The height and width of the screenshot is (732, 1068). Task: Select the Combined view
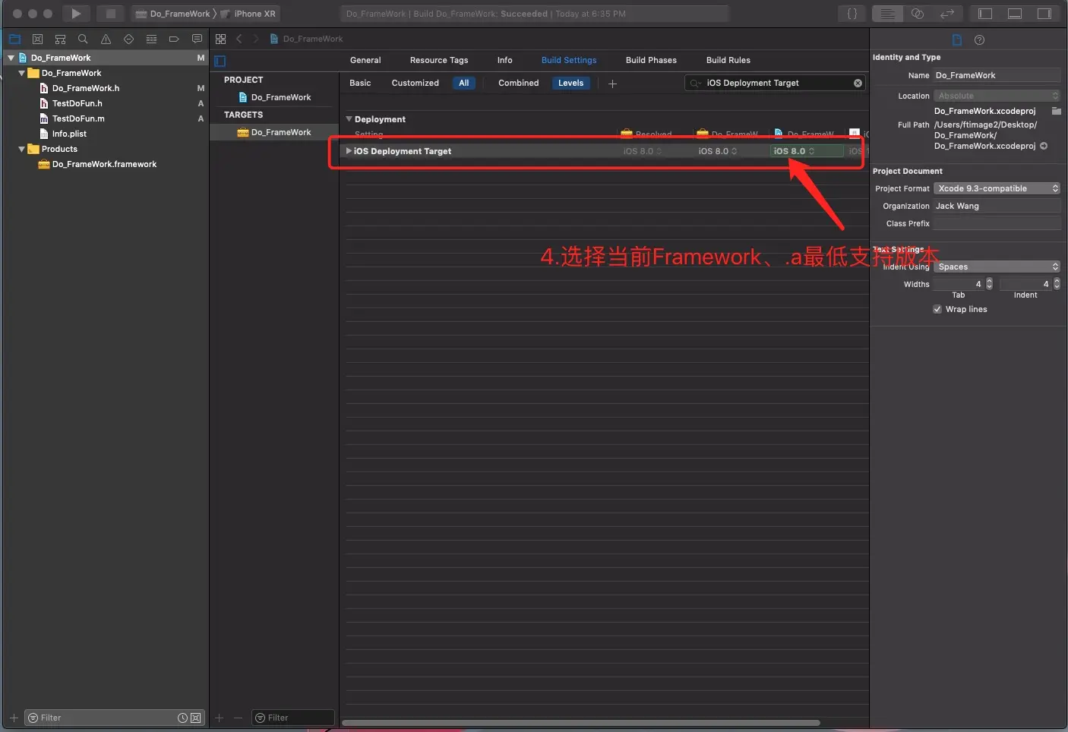(x=519, y=83)
